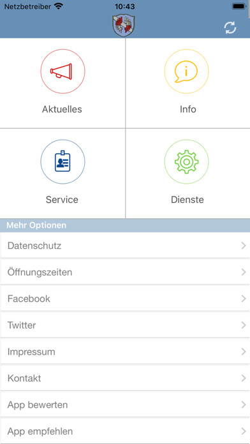
Task: Open the yellow Info speech bubble icon
Action: pyautogui.click(x=187, y=71)
